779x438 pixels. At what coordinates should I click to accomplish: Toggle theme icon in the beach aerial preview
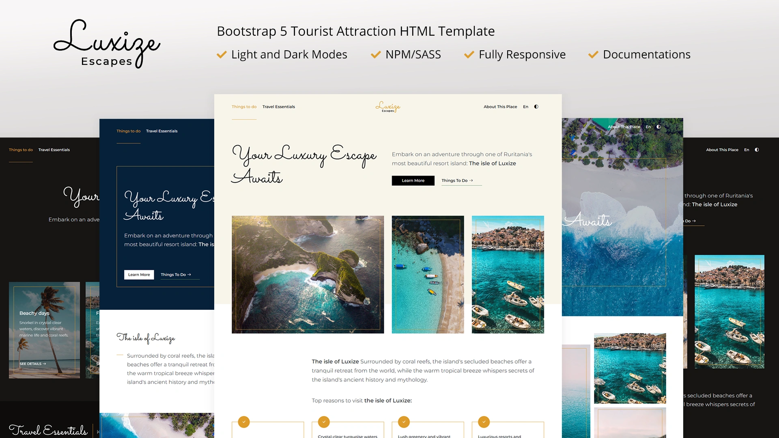coord(658,127)
